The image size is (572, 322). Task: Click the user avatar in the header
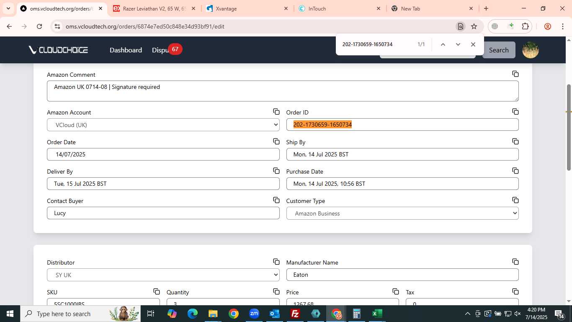pyautogui.click(x=530, y=50)
